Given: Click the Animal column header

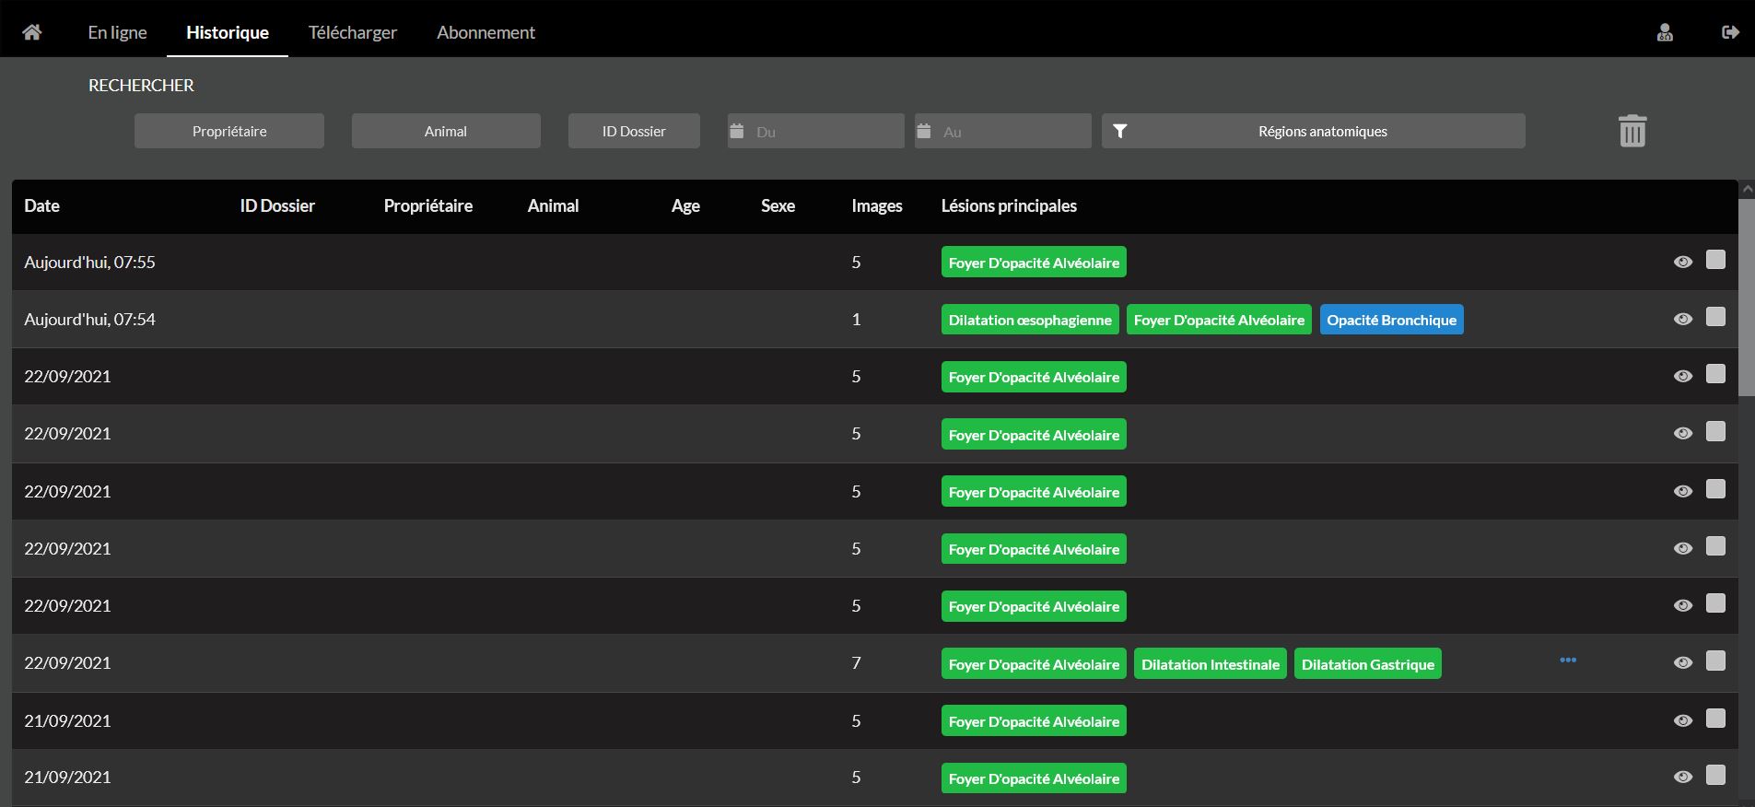Looking at the screenshot, I should point(553,205).
